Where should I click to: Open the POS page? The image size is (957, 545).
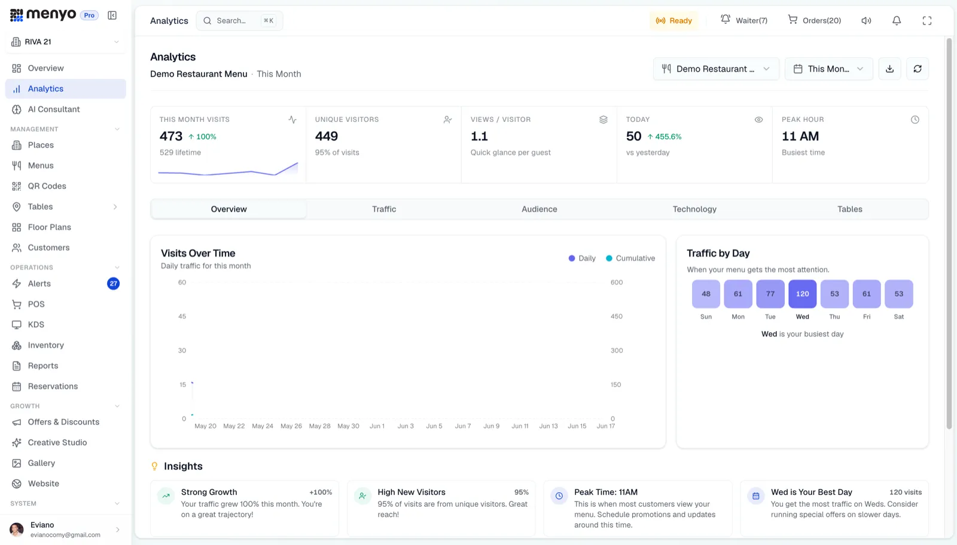pyautogui.click(x=66, y=304)
